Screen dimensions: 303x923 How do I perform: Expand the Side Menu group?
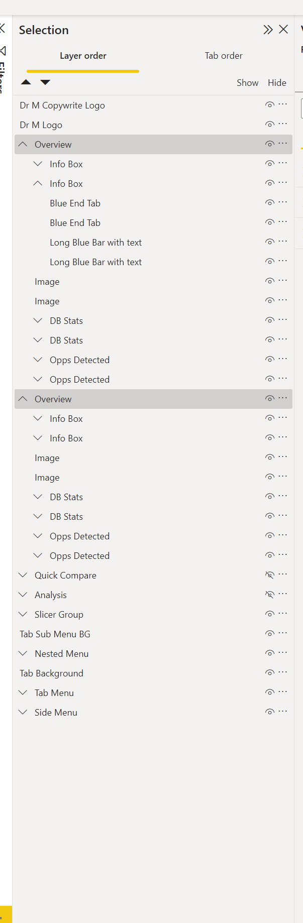[22, 711]
